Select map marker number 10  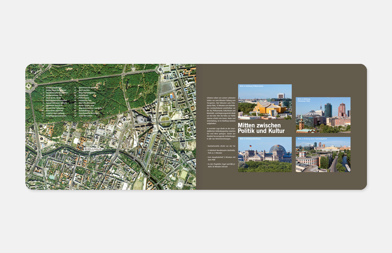pyautogui.click(x=74, y=125)
